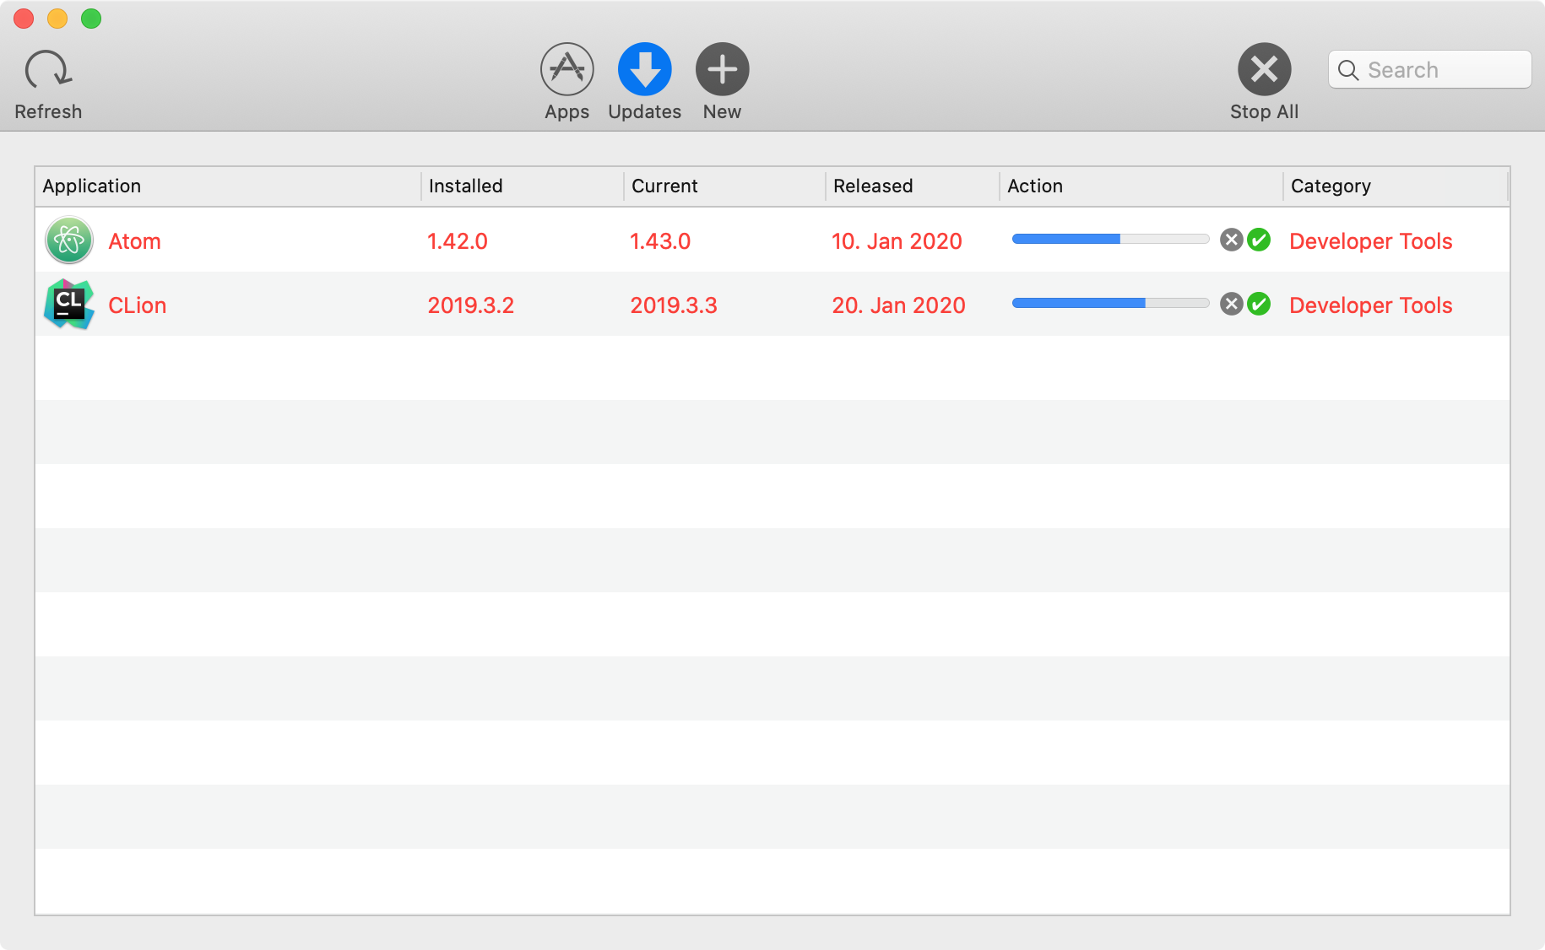Click CLion's Developer Tools category
Viewport: 1545px width, 950px height.
pyautogui.click(x=1371, y=305)
